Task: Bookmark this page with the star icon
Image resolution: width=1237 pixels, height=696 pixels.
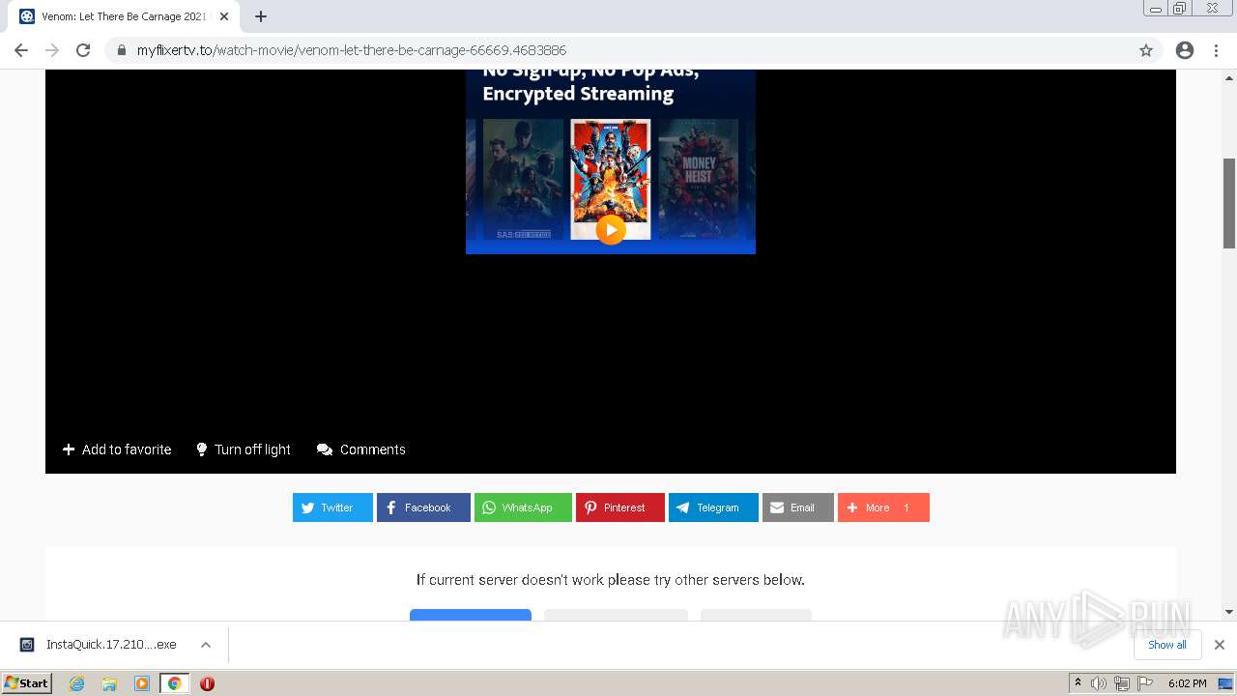Action: pos(1146,50)
